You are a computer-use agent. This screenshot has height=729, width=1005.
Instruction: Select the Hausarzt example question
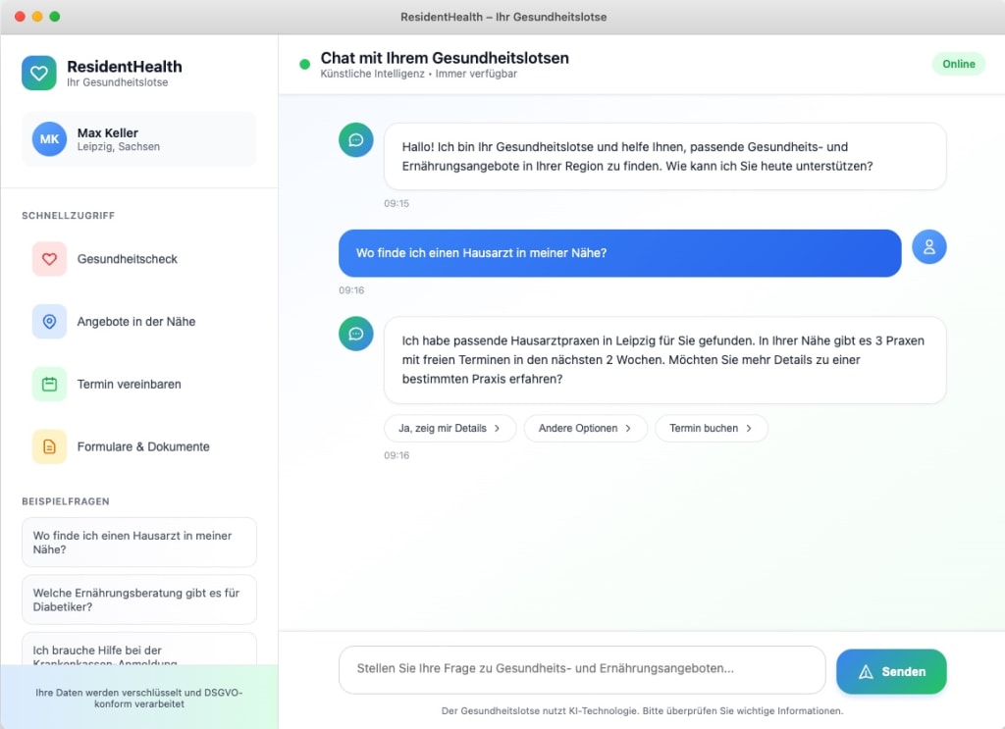point(138,542)
